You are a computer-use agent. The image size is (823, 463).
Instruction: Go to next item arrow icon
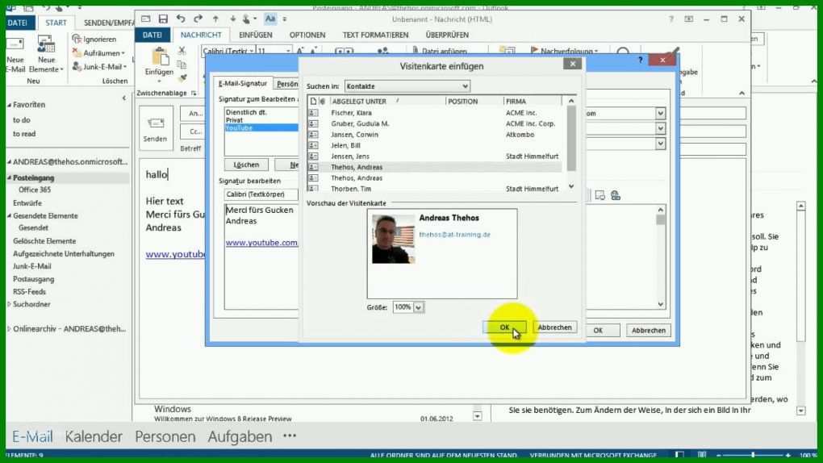(x=232, y=19)
